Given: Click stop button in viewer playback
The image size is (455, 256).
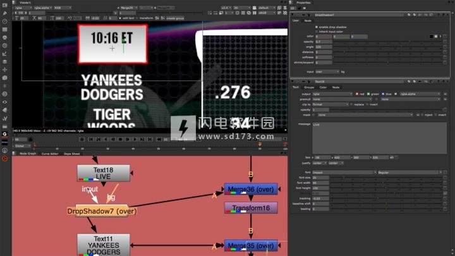Looking at the screenshot, I should pyautogui.click(x=121, y=139).
